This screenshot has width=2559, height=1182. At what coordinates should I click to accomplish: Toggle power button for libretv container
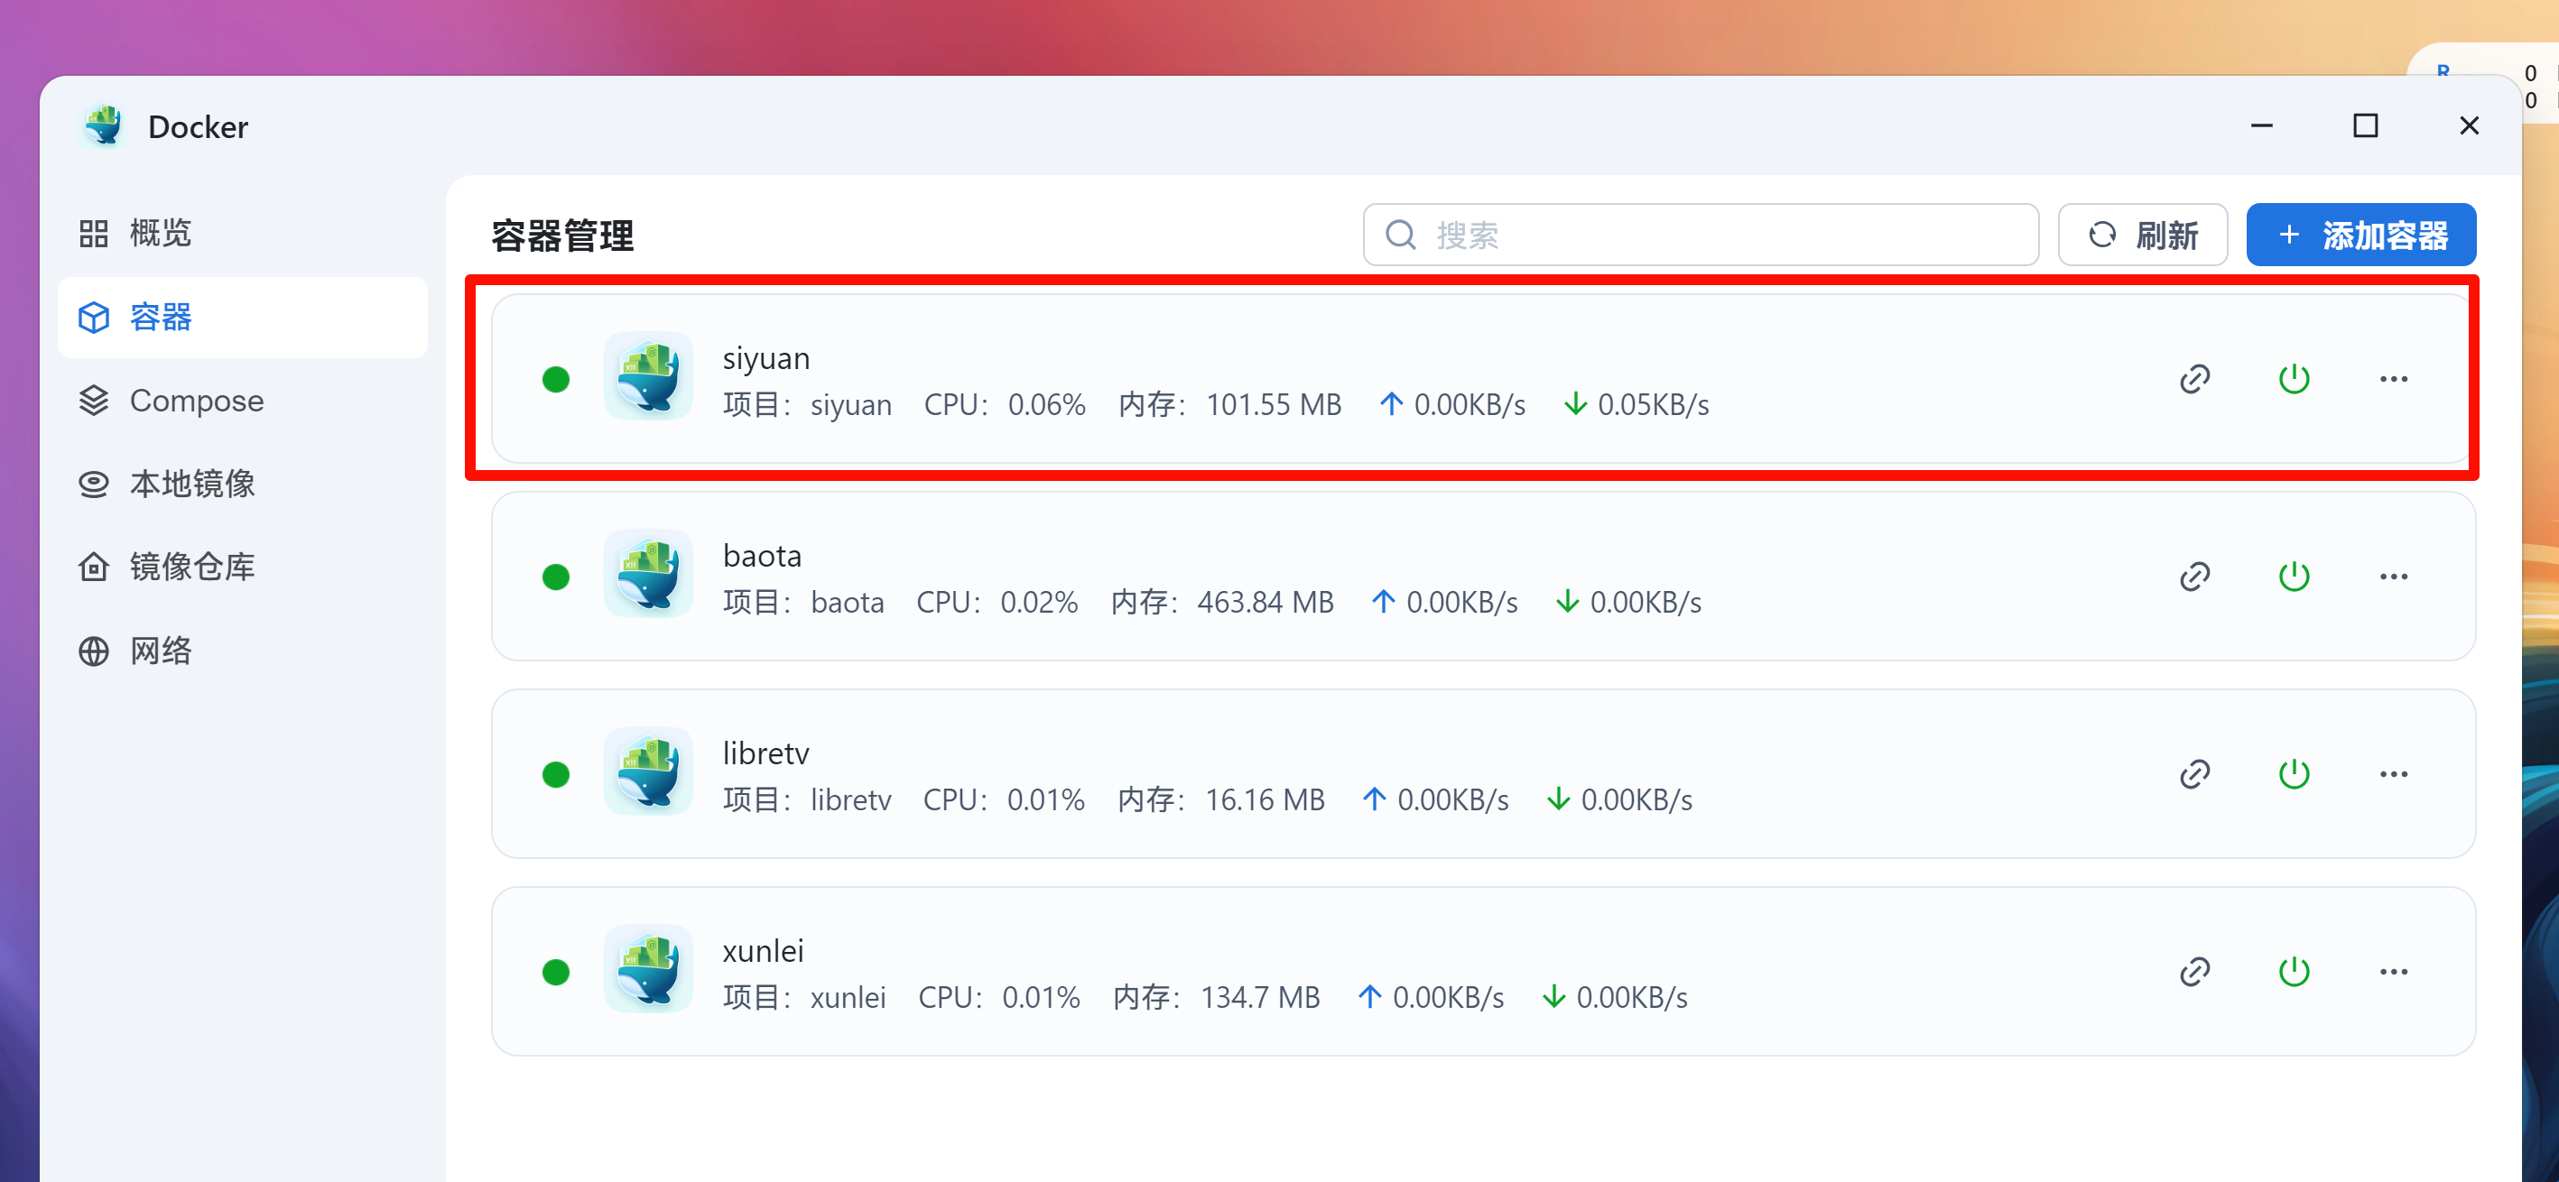[2293, 774]
